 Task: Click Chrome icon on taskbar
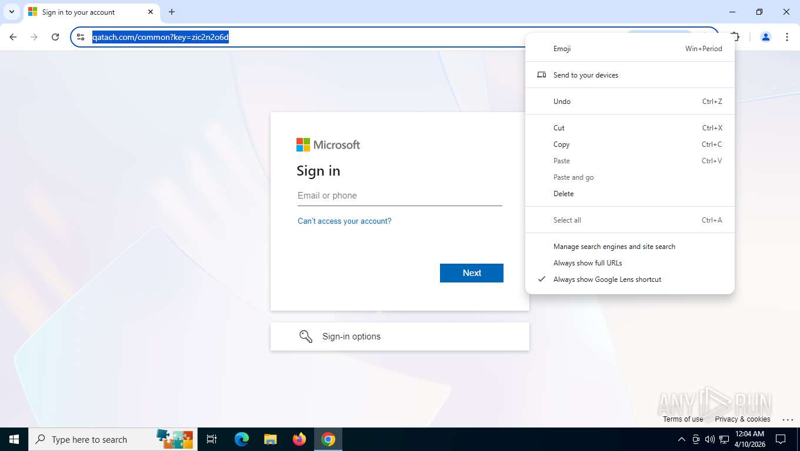coord(328,439)
